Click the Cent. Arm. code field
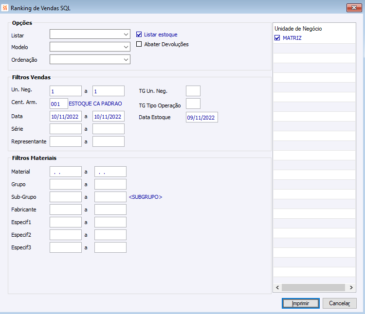Screen dimensions: 365x314 tap(58, 104)
